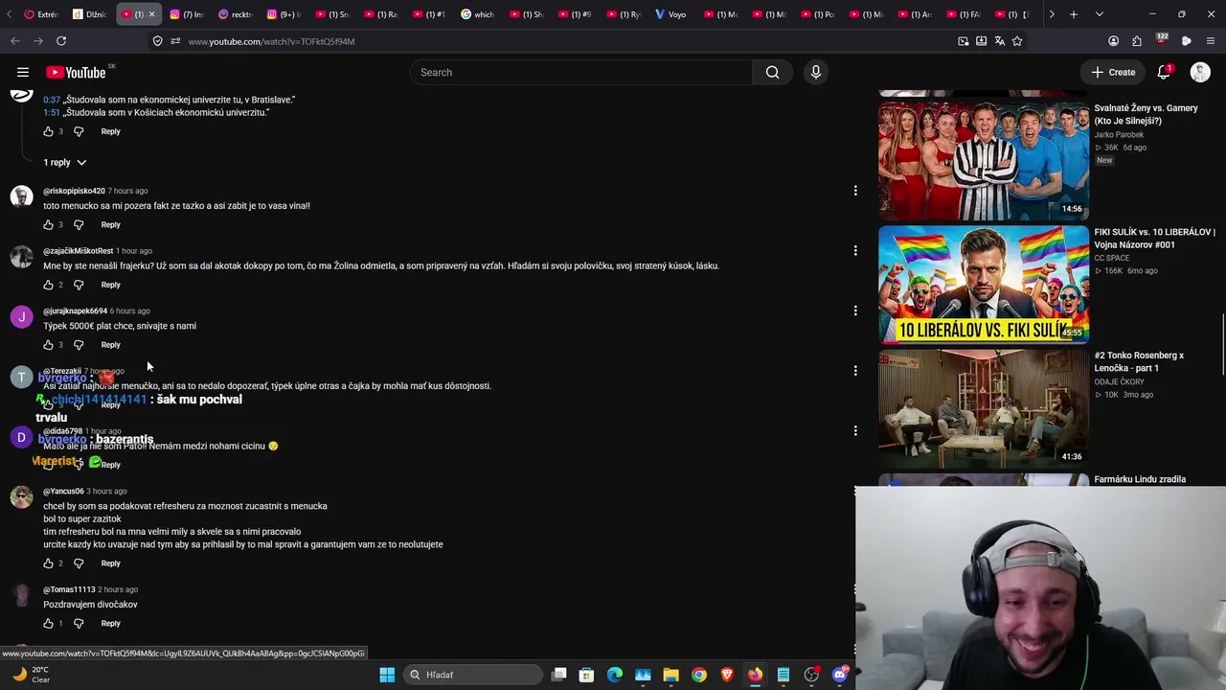Open the weather widget showing 20°C Clear
Screen dimensions: 1226x690
[32, 675]
